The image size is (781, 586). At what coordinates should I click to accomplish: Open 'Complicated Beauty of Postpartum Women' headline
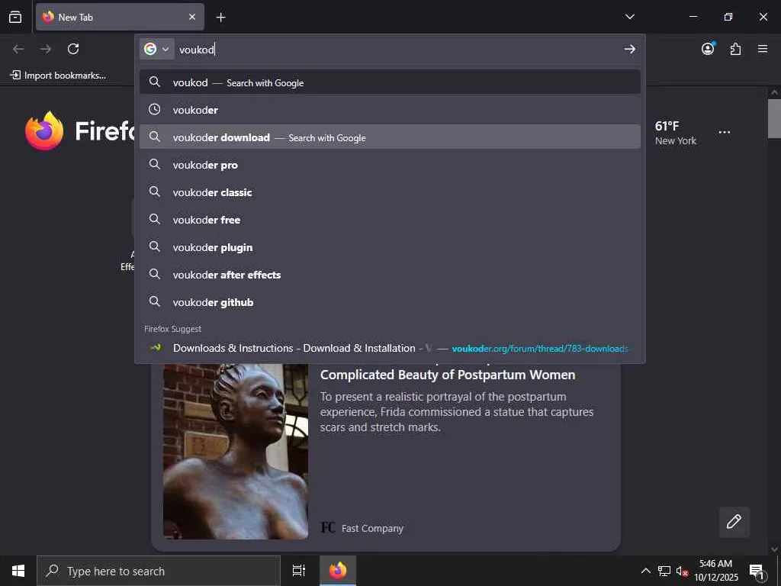click(x=447, y=375)
